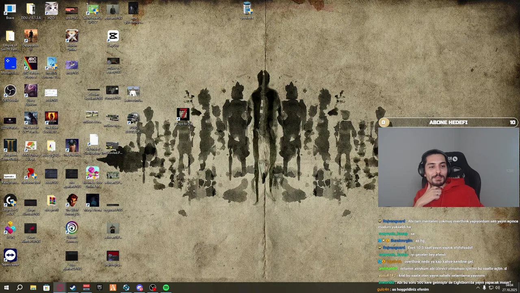Click the ABONE HEDEFI goal progress bar
Image resolution: width=520 pixels, height=293 pixels.
pyautogui.click(x=448, y=122)
